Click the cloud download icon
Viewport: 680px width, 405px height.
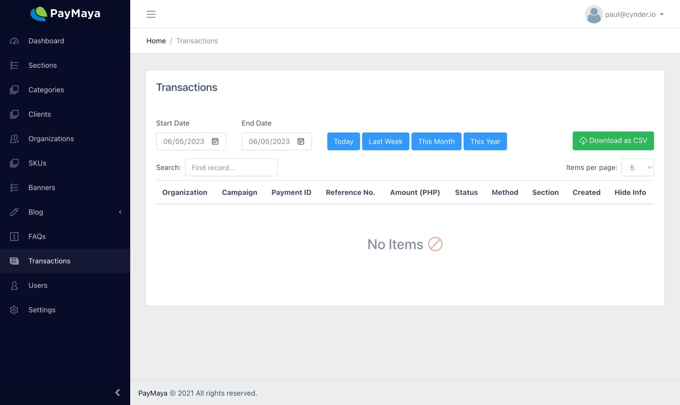(x=583, y=141)
